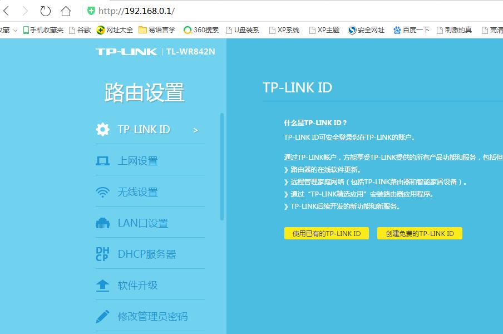
Task: Click TP-LINK后续开发的新功能和新服务 text
Action: click(345, 207)
